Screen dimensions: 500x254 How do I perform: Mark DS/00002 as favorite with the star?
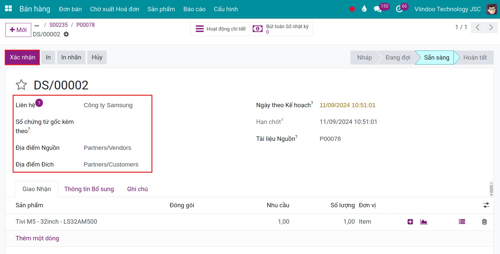(21, 85)
